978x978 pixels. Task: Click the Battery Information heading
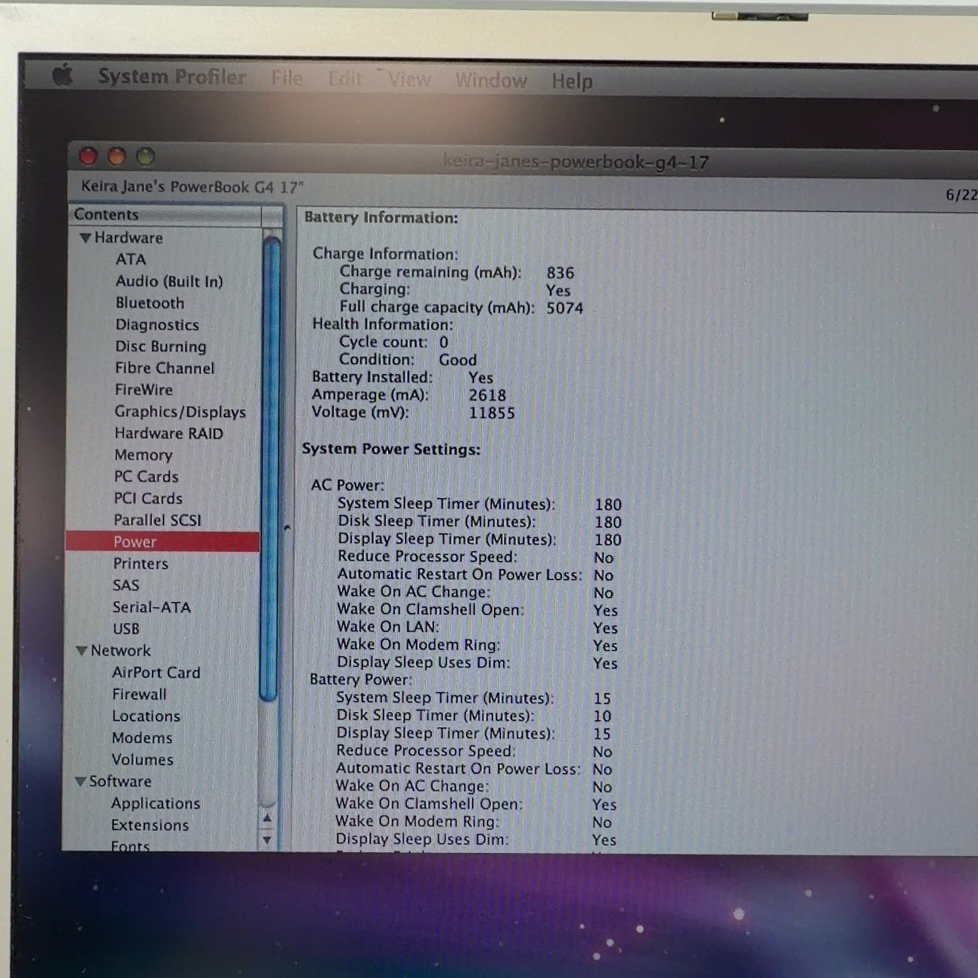(x=381, y=218)
